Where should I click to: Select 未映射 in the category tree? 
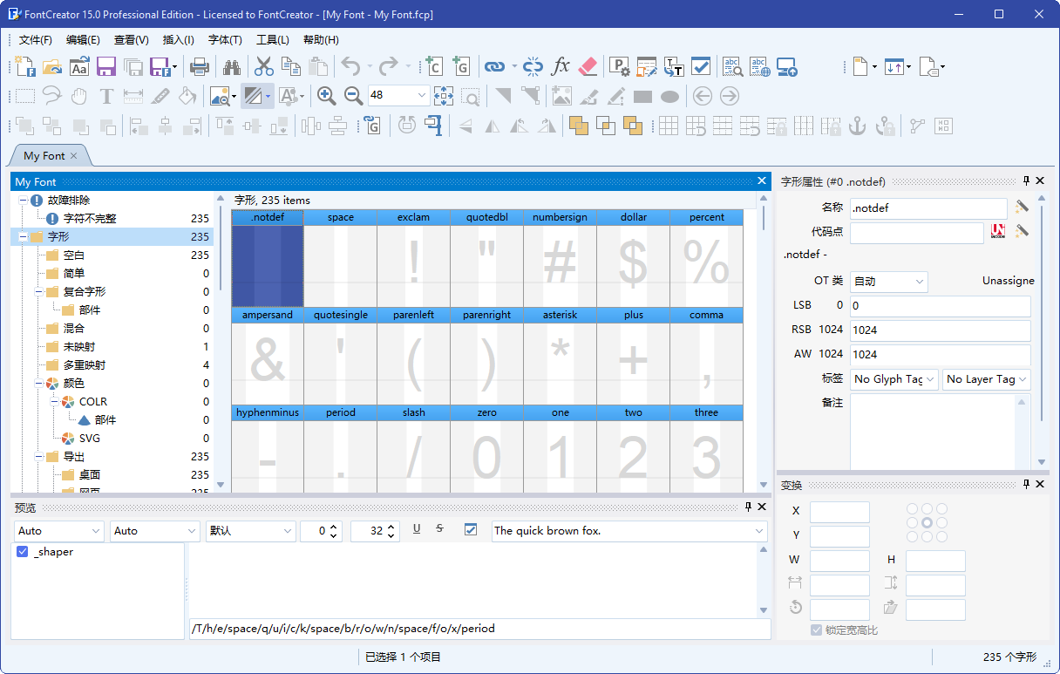[x=79, y=347]
